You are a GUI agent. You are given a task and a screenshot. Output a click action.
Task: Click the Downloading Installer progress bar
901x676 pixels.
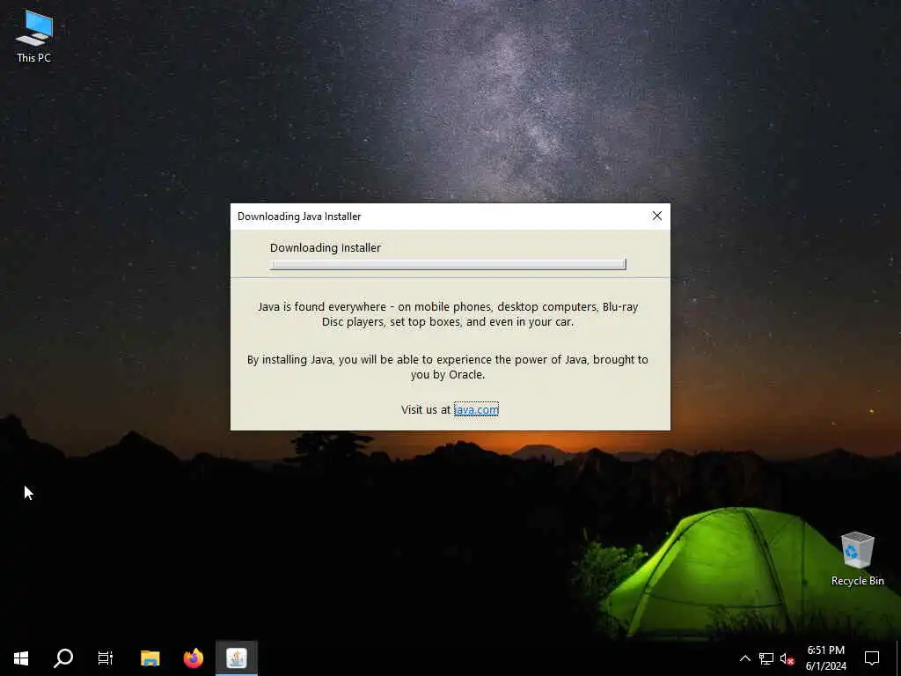[x=448, y=264]
